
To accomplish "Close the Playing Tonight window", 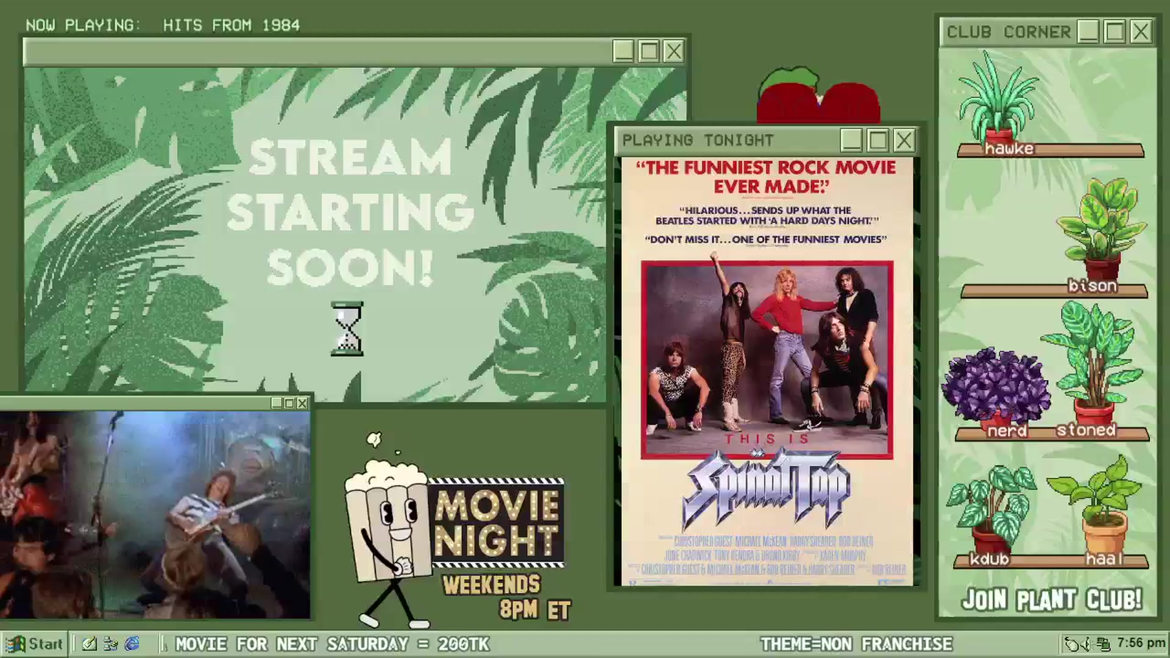I will [904, 141].
